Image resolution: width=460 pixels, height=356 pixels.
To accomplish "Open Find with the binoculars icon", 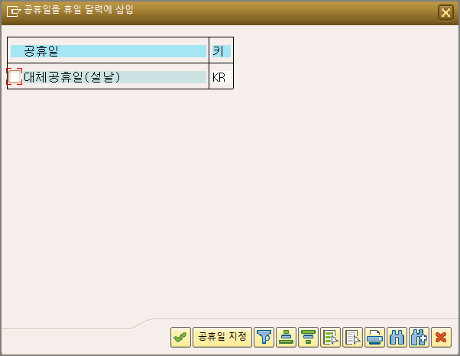I will (397, 337).
